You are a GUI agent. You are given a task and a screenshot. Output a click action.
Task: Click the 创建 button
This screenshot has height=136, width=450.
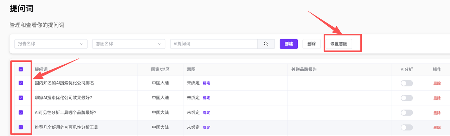pos(289,44)
